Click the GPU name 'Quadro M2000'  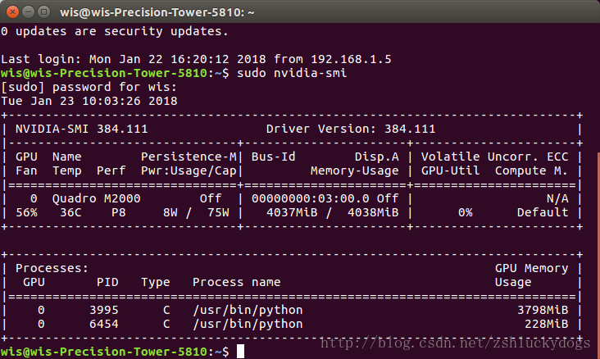(x=97, y=198)
